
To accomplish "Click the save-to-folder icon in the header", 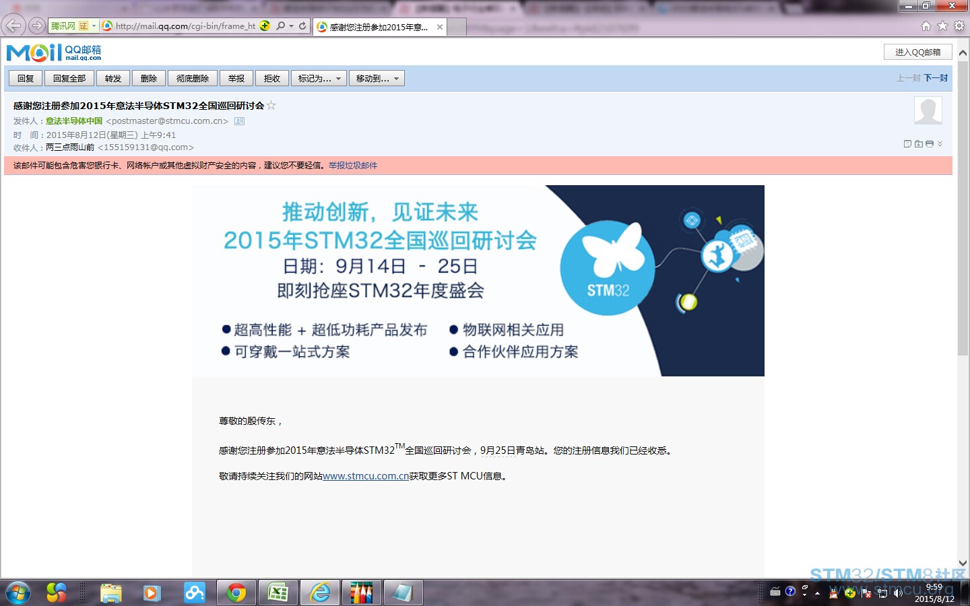I will click(x=919, y=143).
